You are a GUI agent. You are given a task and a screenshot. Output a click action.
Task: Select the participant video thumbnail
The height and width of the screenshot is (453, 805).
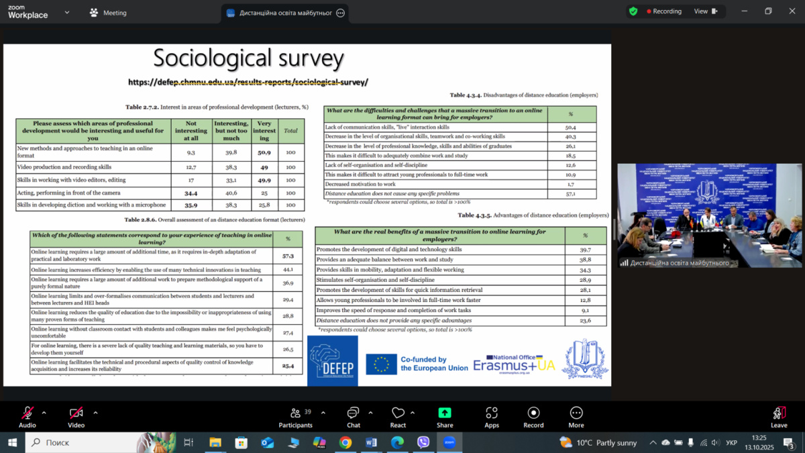click(709, 215)
